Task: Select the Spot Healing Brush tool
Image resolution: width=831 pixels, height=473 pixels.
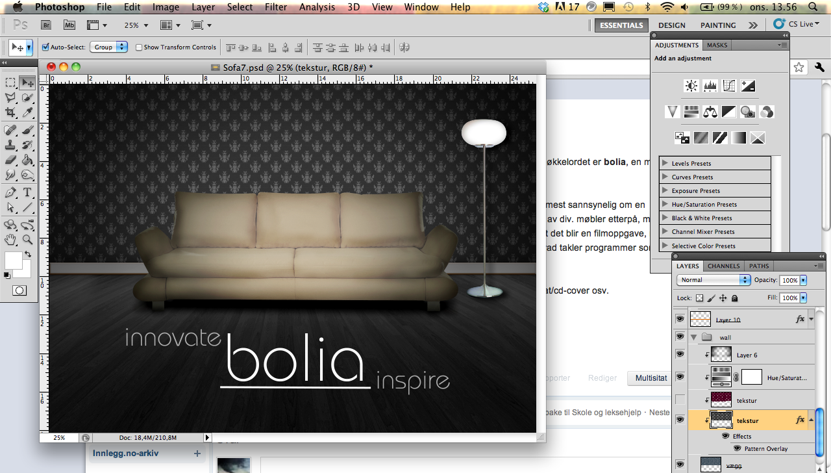Action: [11, 130]
